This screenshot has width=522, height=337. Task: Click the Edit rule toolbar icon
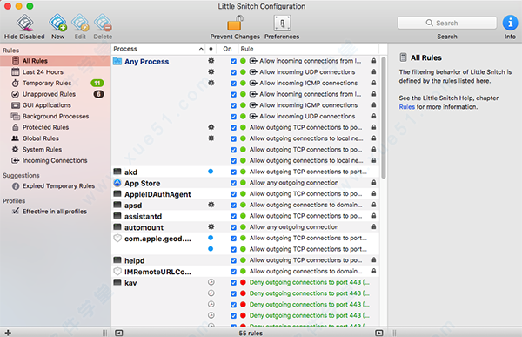coord(80,23)
